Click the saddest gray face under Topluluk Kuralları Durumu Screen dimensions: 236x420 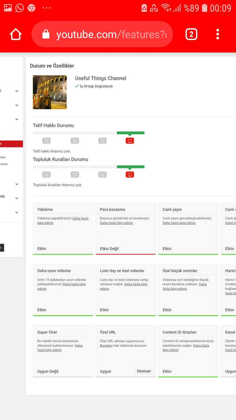coord(47,174)
